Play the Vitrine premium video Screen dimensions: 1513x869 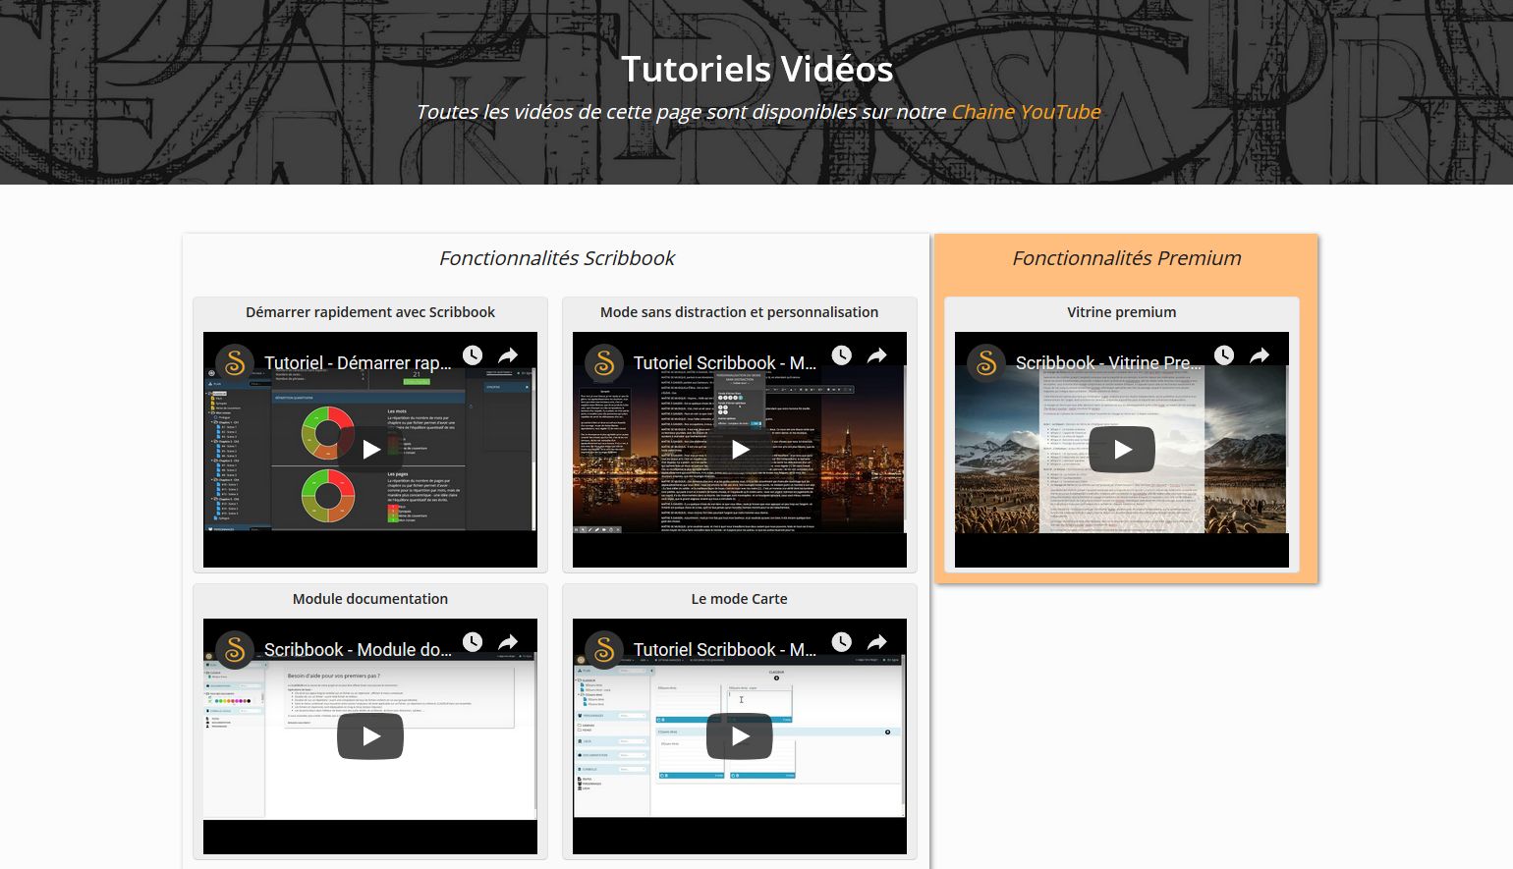point(1122,450)
